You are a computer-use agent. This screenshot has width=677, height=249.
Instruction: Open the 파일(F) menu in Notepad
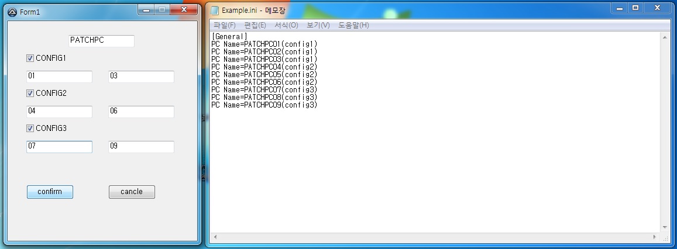pos(225,26)
